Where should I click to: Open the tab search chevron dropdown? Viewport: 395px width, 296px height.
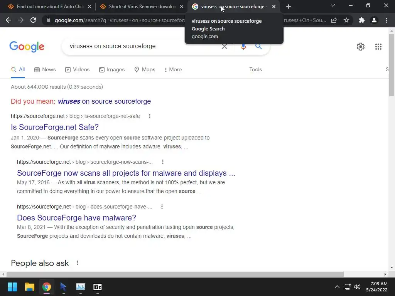coord(333,5)
